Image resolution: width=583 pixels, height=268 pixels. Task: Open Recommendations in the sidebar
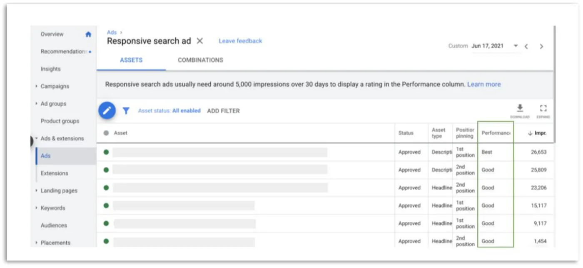point(63,52)
